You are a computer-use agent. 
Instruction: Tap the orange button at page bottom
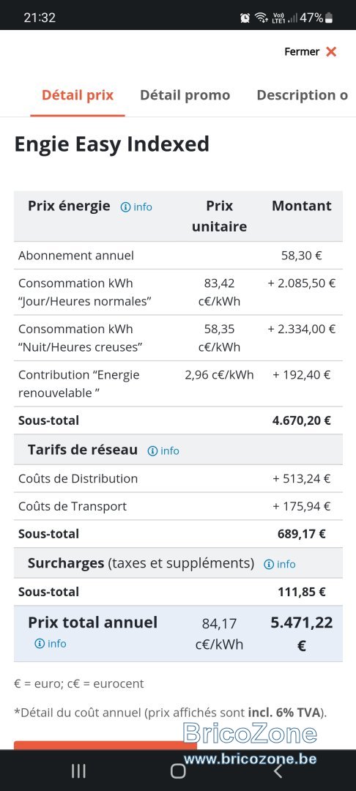pyautogui.click(x=105, y=745)
